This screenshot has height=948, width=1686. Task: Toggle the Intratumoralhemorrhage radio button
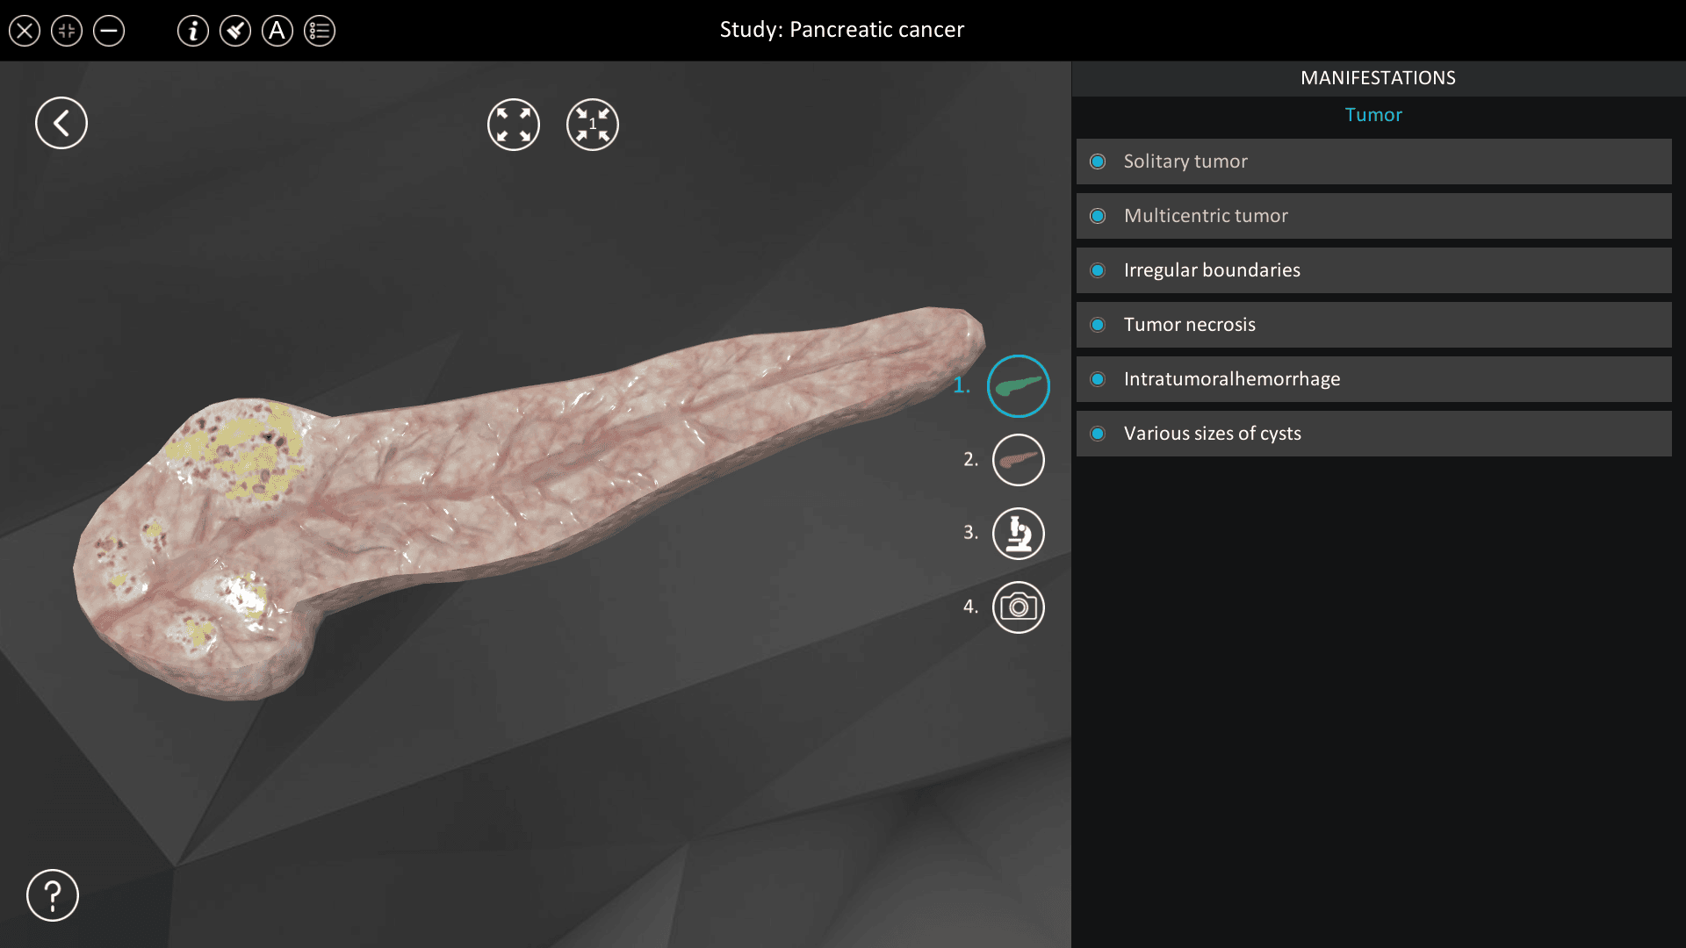tap(1098, 379)
